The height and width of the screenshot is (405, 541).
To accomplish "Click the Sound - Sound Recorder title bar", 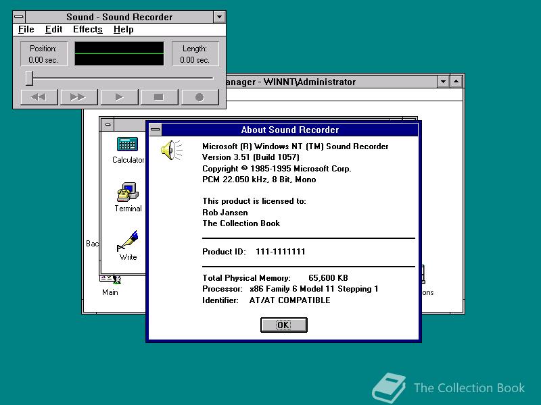I will tap(120, 17).
